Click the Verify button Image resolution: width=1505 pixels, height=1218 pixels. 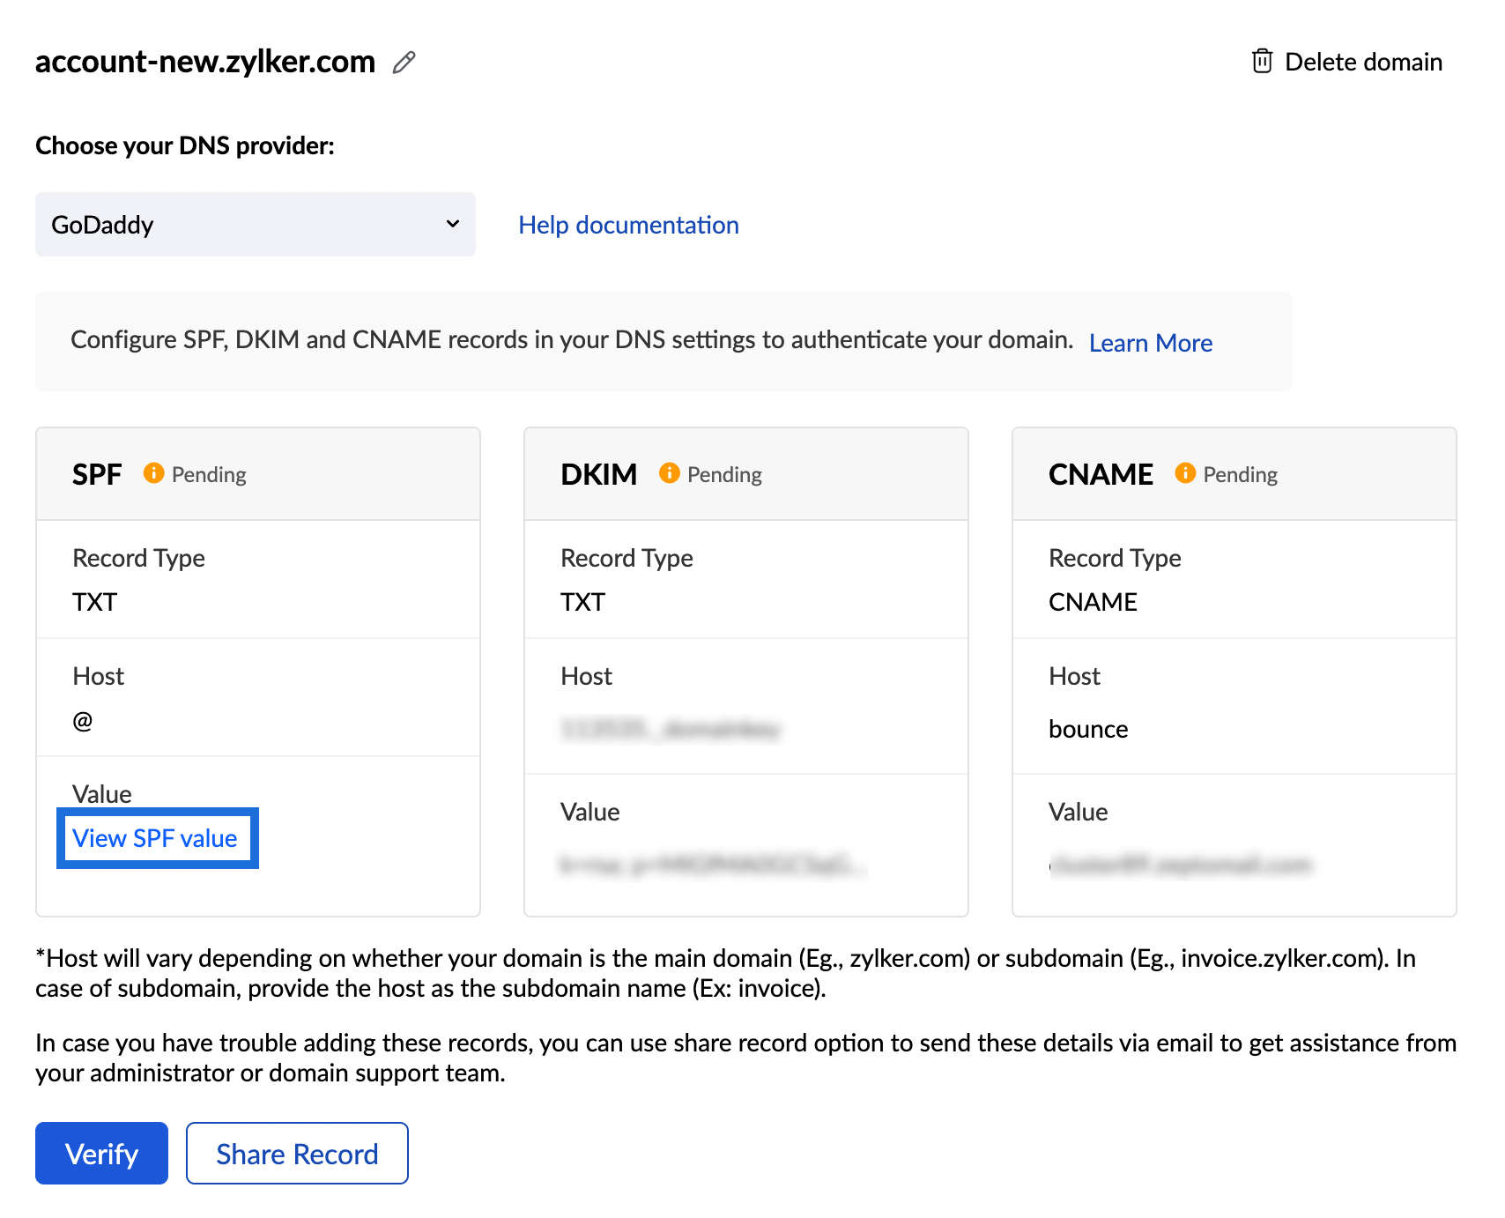tap(101, 1153)
